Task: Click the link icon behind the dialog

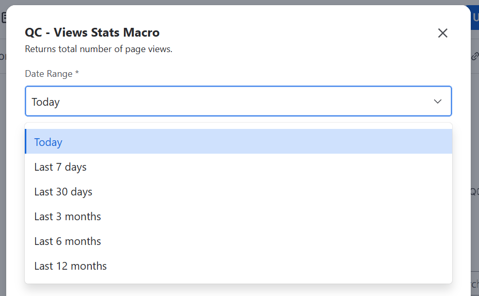Action: (475, 56)
